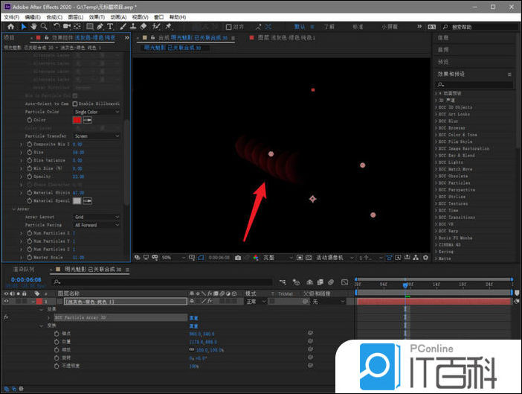Image resolution: width=522 pixels, height=394 pixels.
Task: Open the 帮助(H) menu
Action: point(178,16)
